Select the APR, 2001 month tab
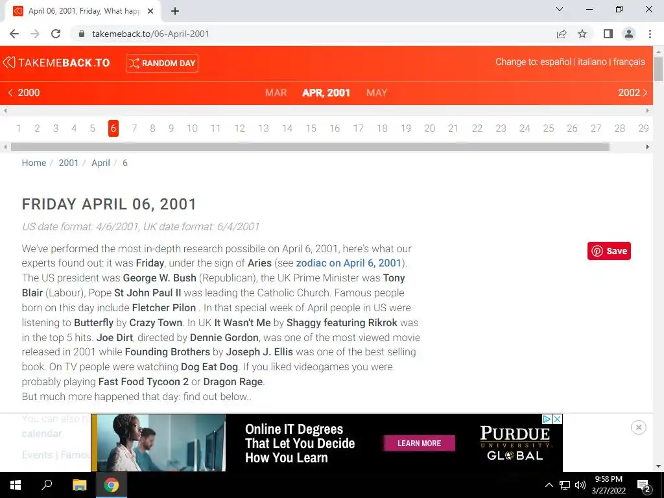This screenshot has width=664, height=498. tap(326, 93)
